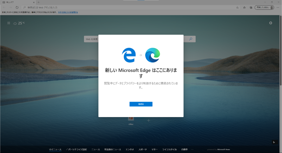Add a quick link with plus tile
Screen dimensions: 282x153
pyautogui.click(x=148, y=121)
